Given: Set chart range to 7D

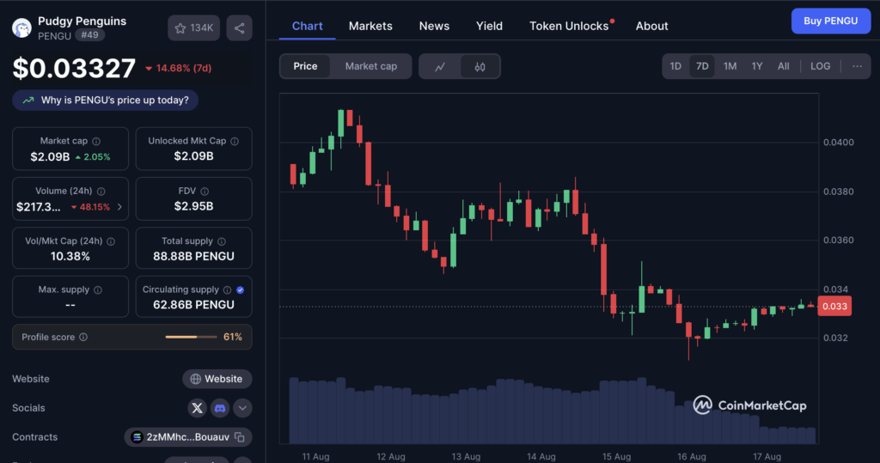Looking at the screenshot, I should tap(702, 66).
